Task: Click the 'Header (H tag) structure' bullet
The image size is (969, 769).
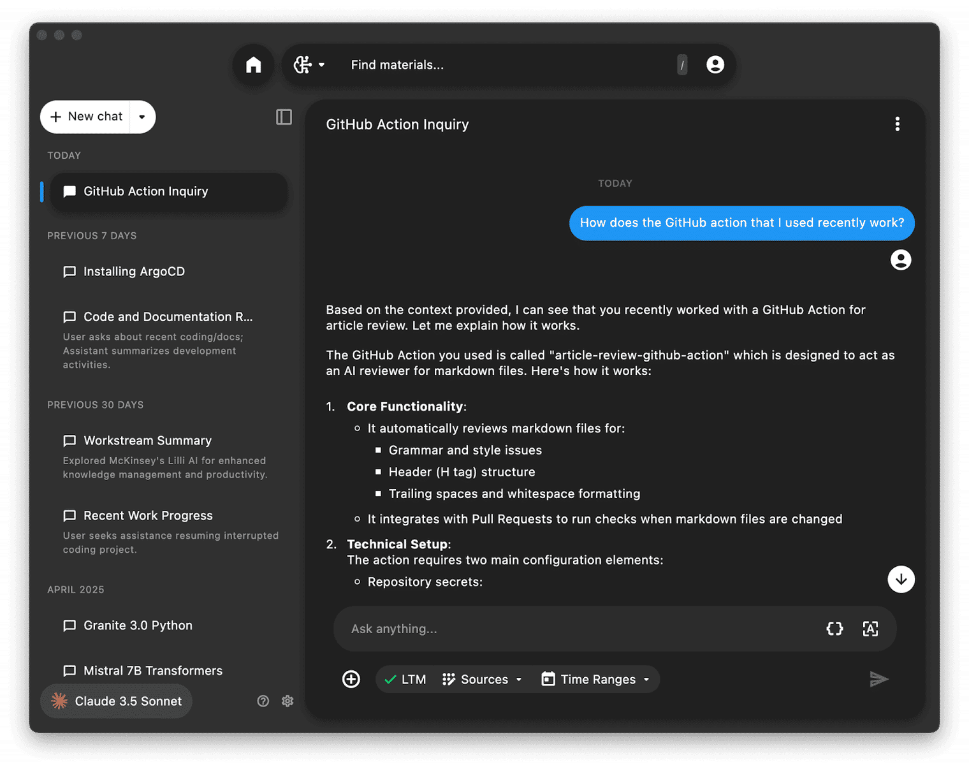Action: (462, 472)
